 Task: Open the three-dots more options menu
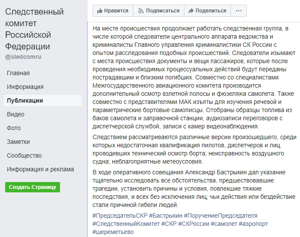click(x=238, y=11)
